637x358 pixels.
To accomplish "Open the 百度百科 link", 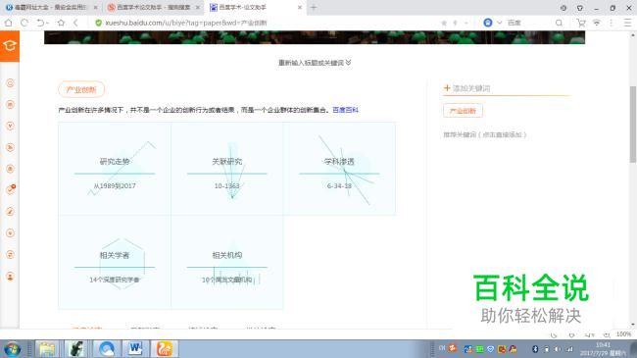I will click(x=345, y=110).
